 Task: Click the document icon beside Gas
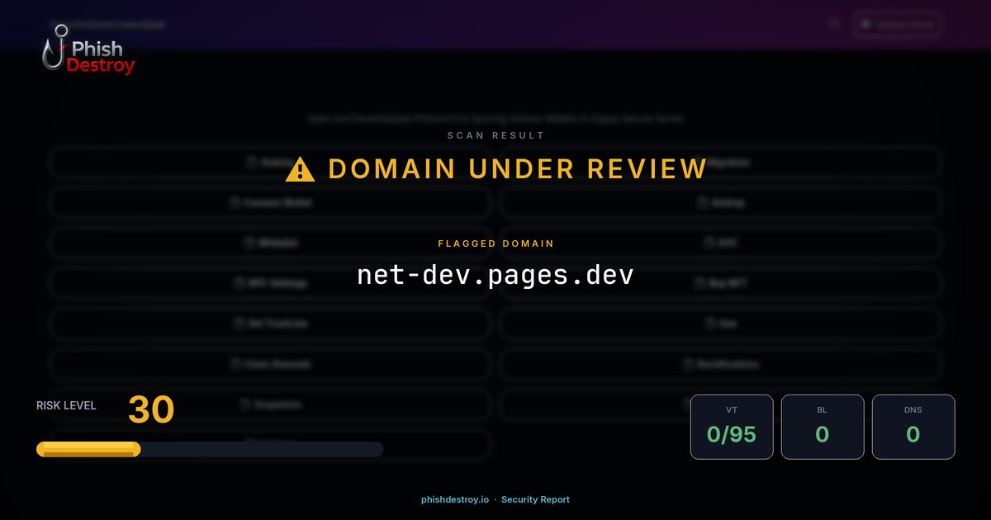tap(709, 324)
